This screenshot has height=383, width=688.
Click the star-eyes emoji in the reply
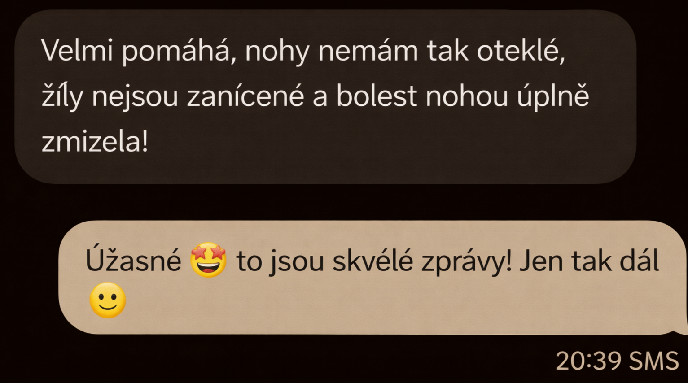coord(208,260)
